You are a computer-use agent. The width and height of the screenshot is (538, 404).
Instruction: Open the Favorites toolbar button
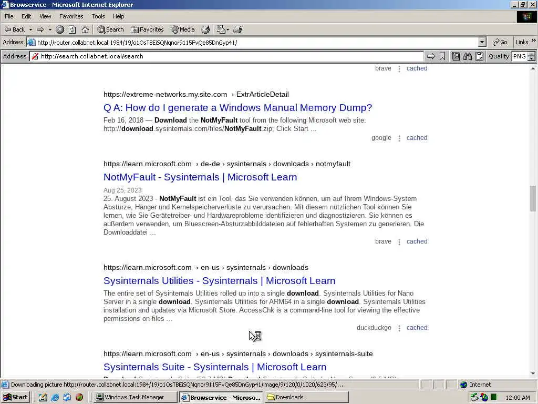(x=147, y=29)
